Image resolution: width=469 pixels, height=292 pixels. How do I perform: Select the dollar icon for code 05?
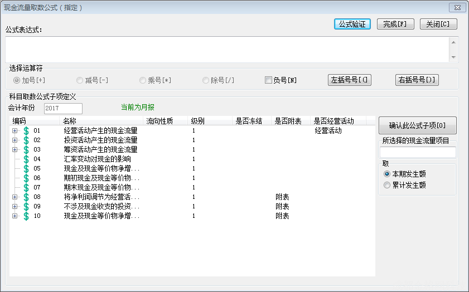(x=26, y=168)
